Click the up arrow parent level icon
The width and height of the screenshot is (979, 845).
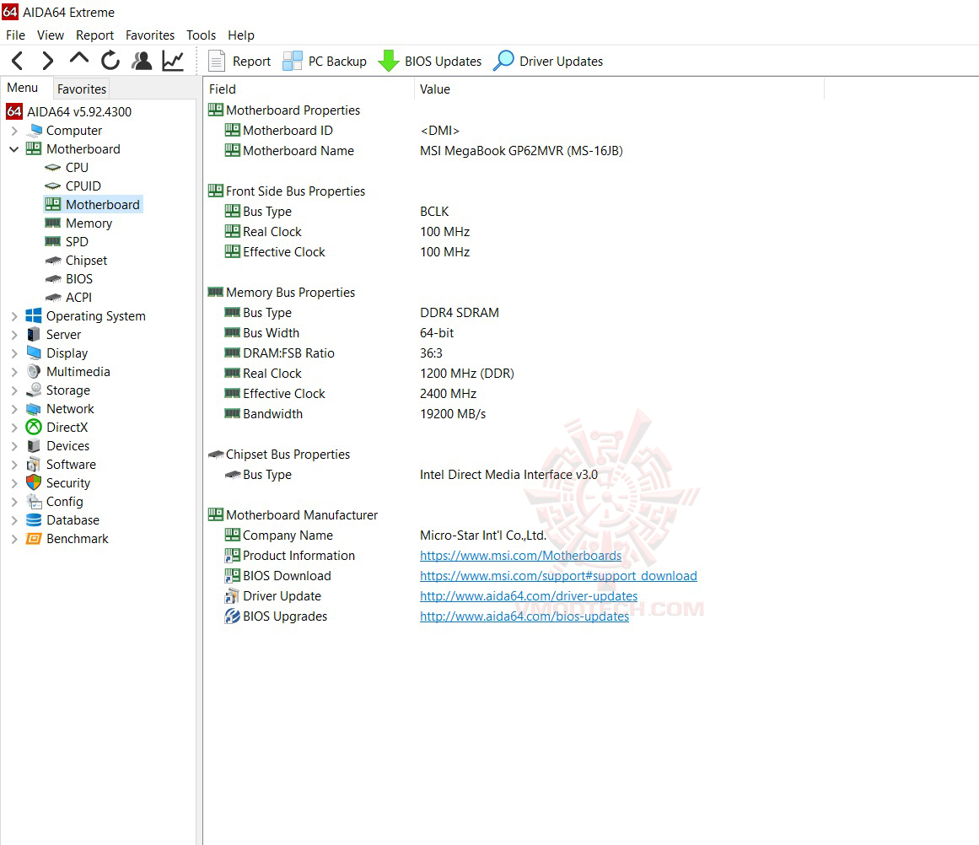pyautogui.click(x=78, y=59)
